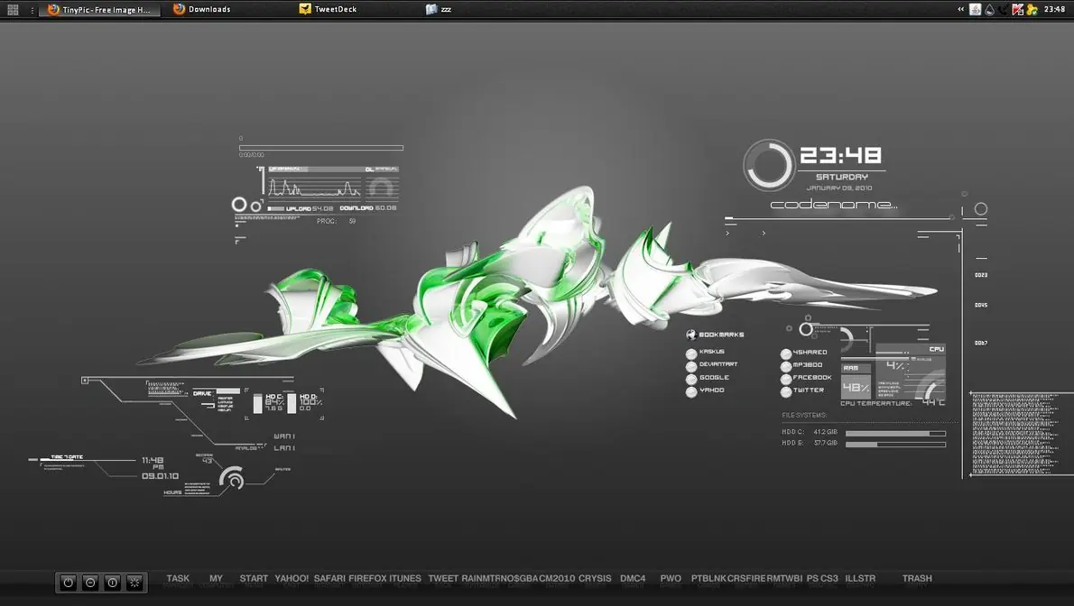This screenshot has height=606, width=1074.
Task: Open the Kaspersky antivirus tray icon
Action: pos(1018,10)
